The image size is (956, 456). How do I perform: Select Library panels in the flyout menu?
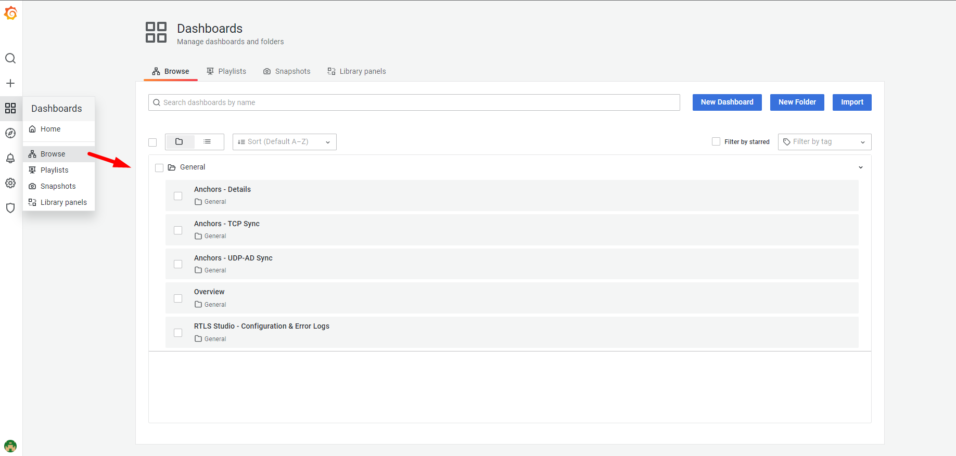click(x=59, y=202)
